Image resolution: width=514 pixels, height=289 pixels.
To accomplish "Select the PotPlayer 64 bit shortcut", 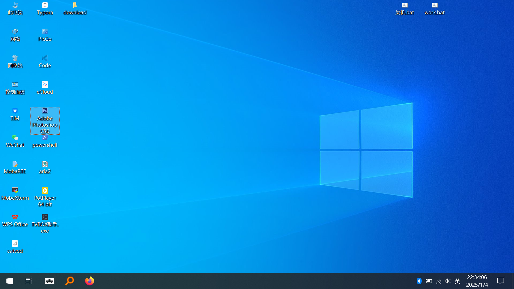I will (45, 197).
